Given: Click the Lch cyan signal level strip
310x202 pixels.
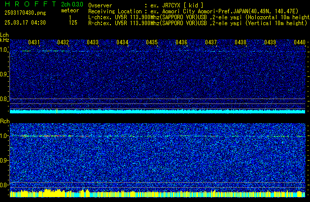Looking at the screenshot, I should pyautogui.click(x=157, y=111).
